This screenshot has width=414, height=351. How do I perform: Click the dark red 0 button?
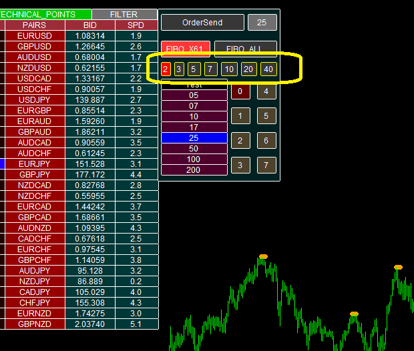[x=240, y=91]
